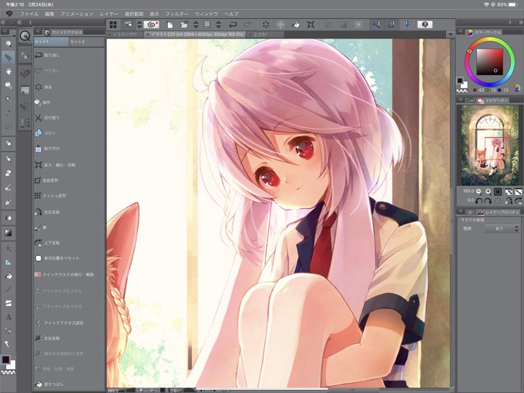Zoom in in the Navigator panel
Screen dimensions: 524x393
(489, 191)
